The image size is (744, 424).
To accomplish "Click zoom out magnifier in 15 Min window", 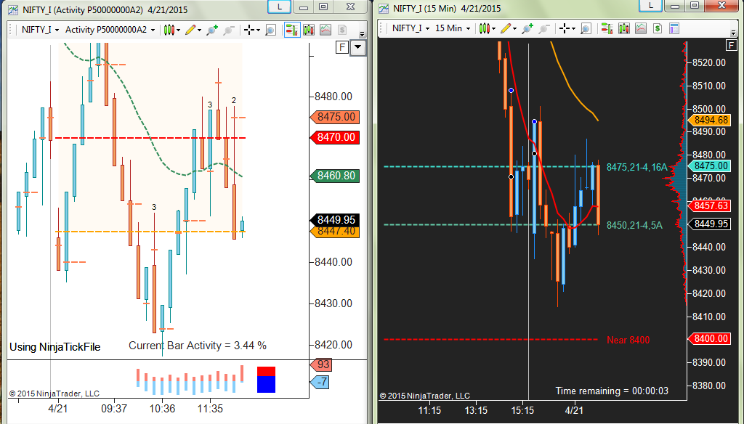I will 543,28.
